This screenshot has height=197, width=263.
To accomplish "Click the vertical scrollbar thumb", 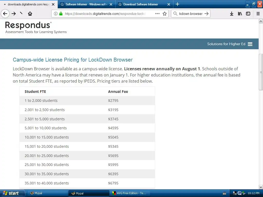I will point(261,72).
